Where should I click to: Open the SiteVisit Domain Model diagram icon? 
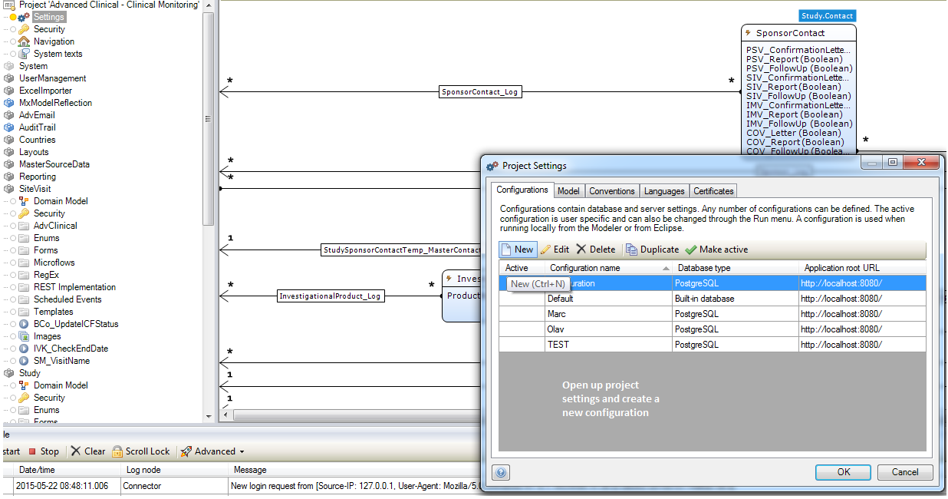click(24, 201)
